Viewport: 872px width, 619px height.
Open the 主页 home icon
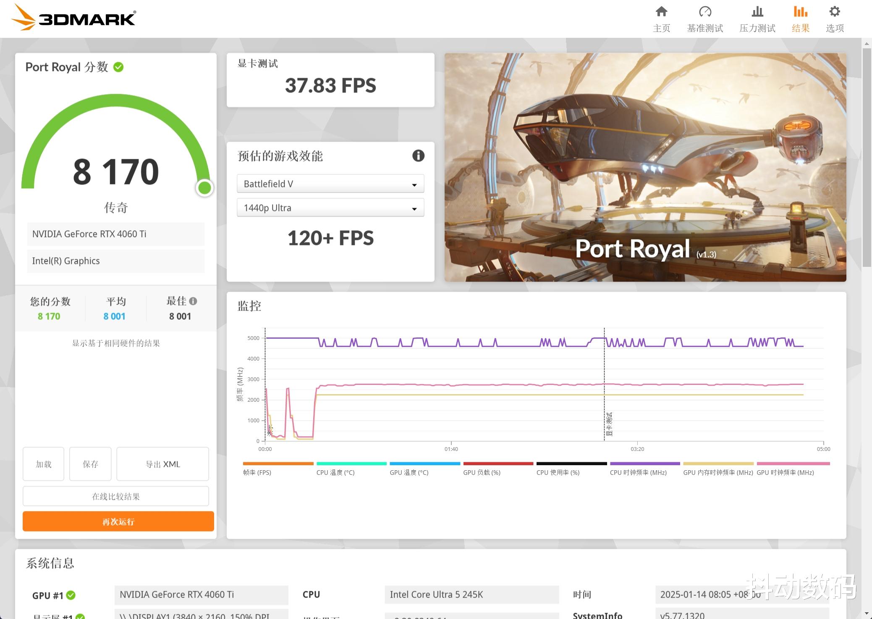tap(661, 12)
